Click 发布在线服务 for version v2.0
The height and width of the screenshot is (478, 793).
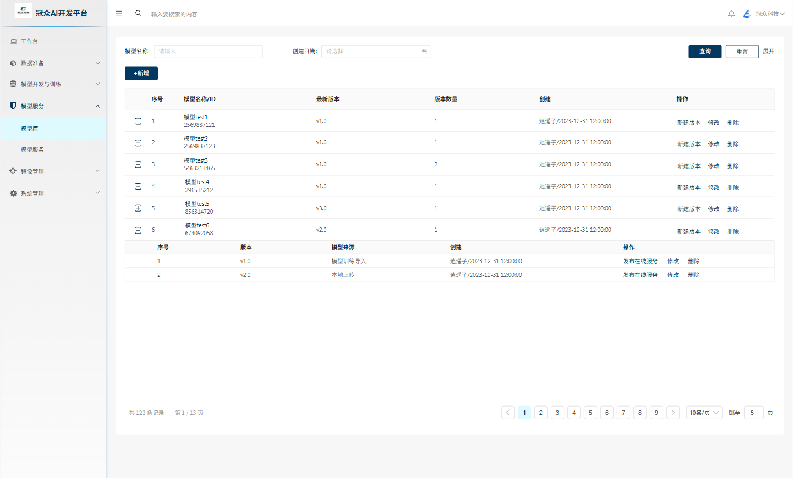[640, 275]
